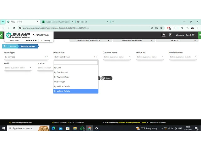Switch to Muscat Municipality browser tab

57,22
